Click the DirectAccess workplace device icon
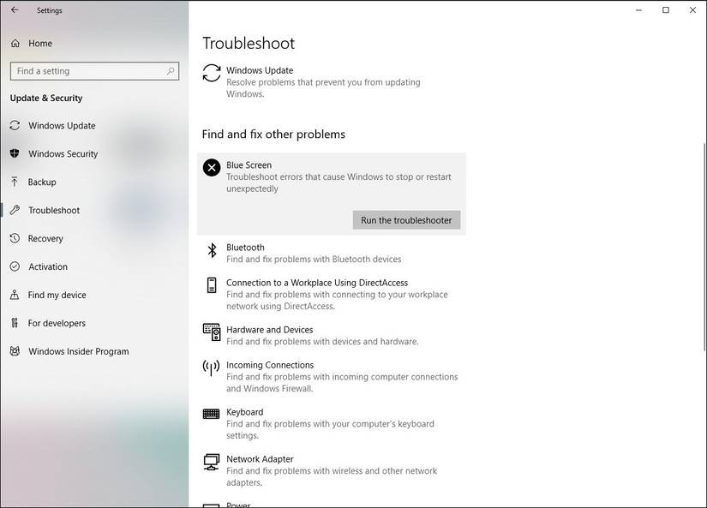Viewport: 707px width, 508px height. pos(212,285)
